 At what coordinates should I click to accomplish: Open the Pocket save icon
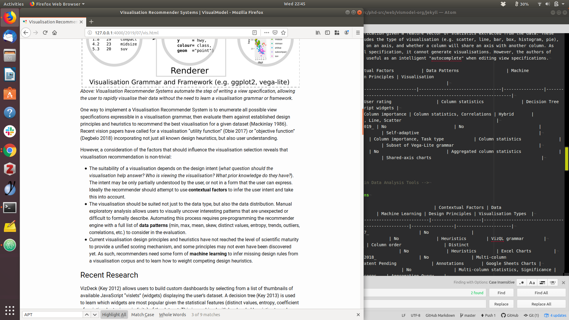point(275,33)
